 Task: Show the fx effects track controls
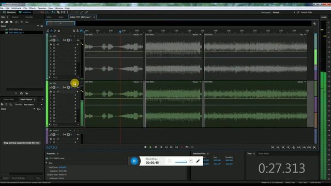[x=52, y=31]
